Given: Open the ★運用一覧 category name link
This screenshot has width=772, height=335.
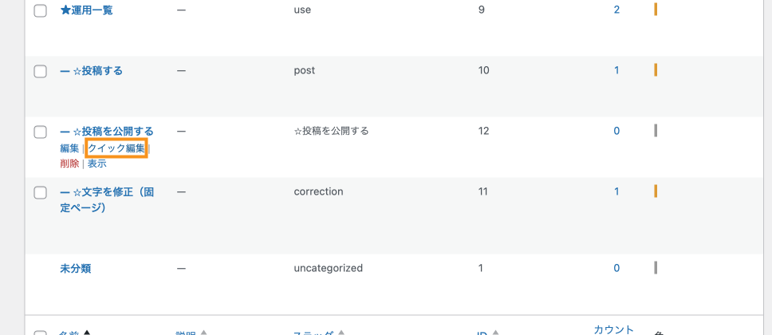Looking at the screenshot, I should point(86,10).
